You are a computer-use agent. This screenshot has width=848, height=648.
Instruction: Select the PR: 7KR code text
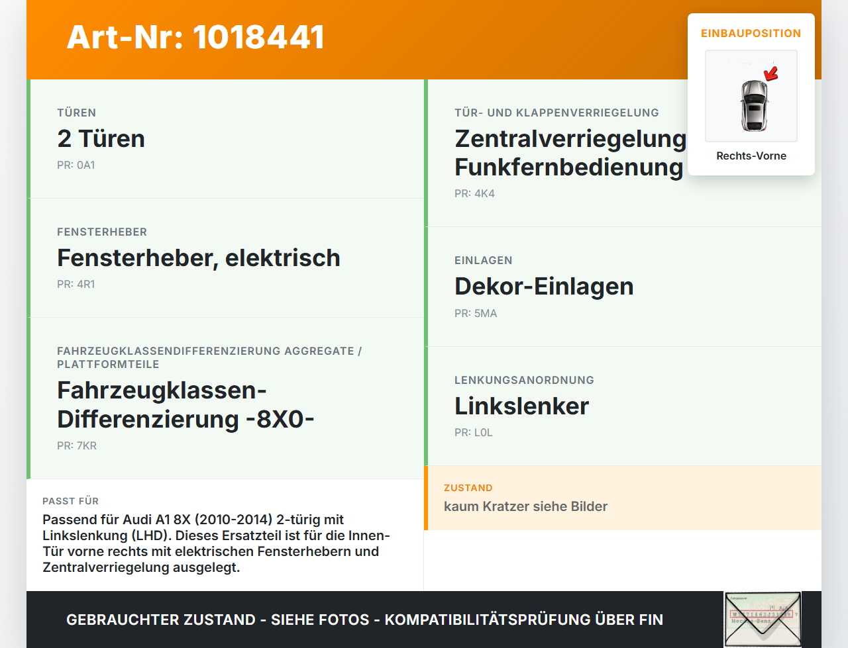pos(77,446)
